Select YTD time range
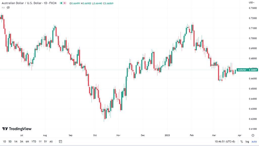Image resolution: width=259 pixels, height=146 pixels. tap(34, 141)
